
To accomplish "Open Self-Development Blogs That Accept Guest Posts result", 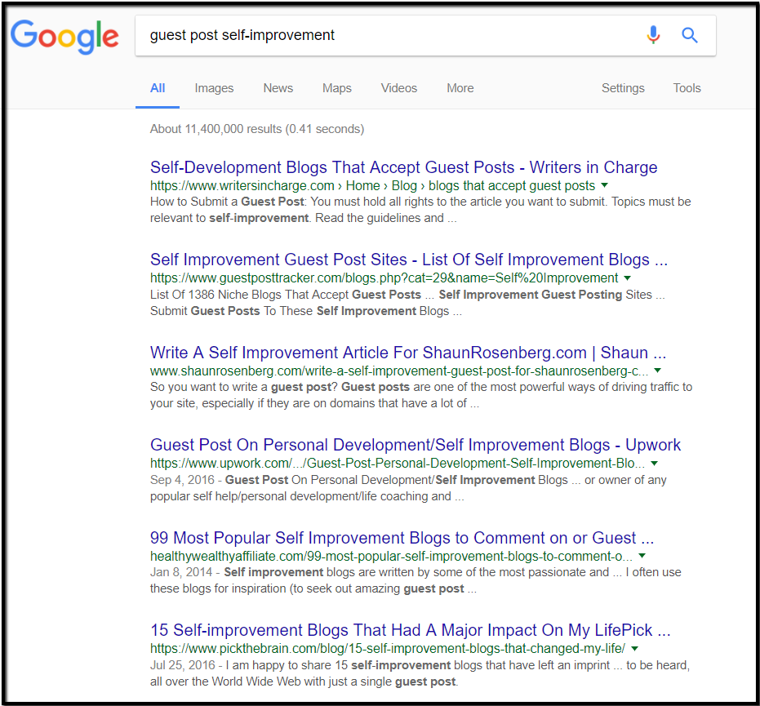I will (x=403, y=167).
